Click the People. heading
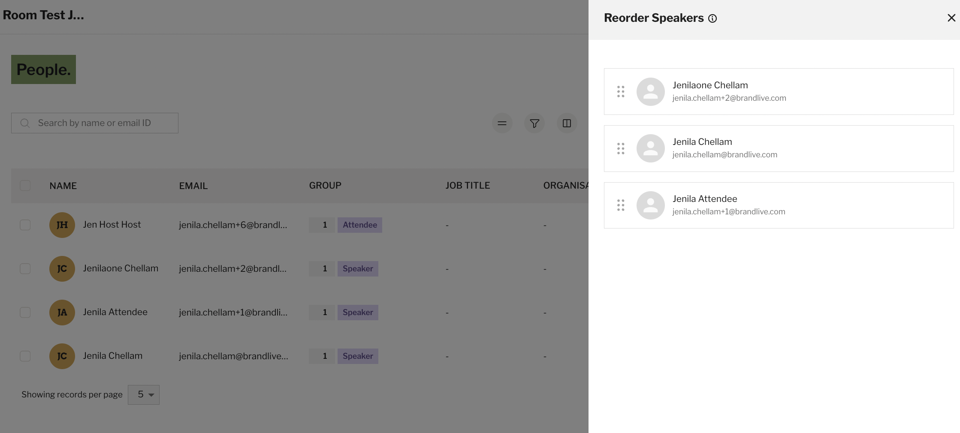Image resolution: width=960 pixels, height=433 pixels. (43, 69)
